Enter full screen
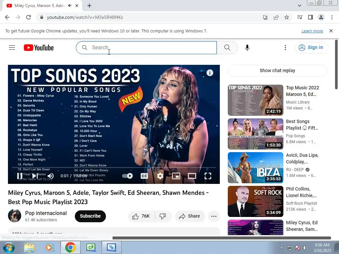 click(x=208, y=176)
